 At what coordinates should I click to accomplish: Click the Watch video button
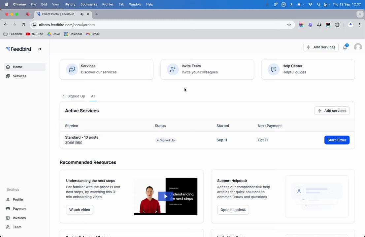click(80, 210)
